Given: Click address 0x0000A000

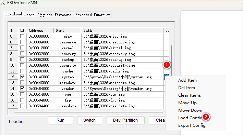Looking at the screenshot, I should coord(39,42).
